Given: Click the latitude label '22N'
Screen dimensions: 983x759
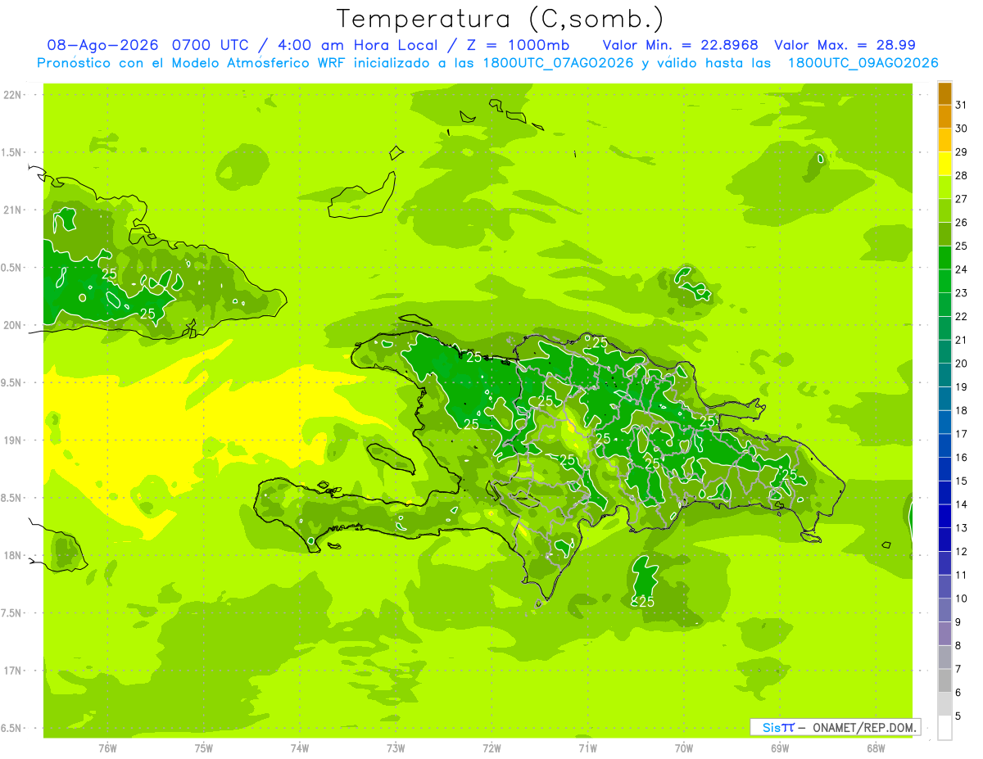Looking at the screenshot, I should (x=13, y=95).
